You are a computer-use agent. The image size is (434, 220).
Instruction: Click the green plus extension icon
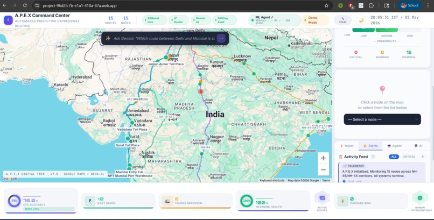tap(340, 5)
